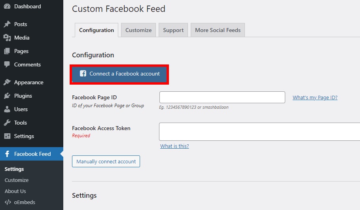Click the Users person icon

7,110
